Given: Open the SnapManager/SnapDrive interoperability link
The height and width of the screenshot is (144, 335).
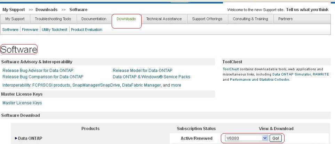Looking at the screenshot, I should tap(96, 85).
